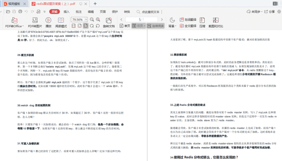Switch to 阅读模式 reading mode
Viewport: 282px width, 161px height.
61,21
